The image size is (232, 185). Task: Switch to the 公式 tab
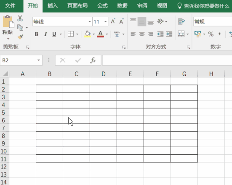pyautogui.click(x=102, y=6)
